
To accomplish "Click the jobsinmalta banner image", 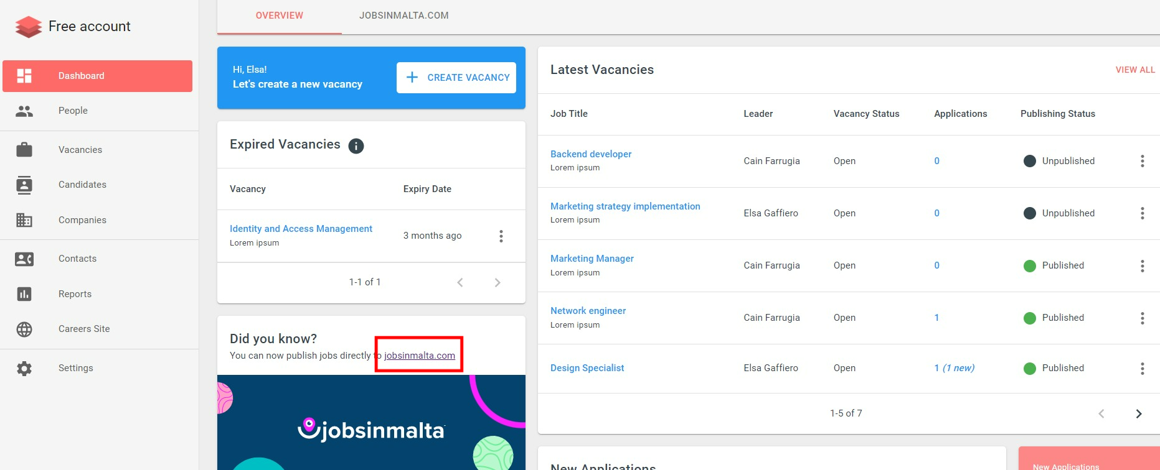I will point(371,422).
